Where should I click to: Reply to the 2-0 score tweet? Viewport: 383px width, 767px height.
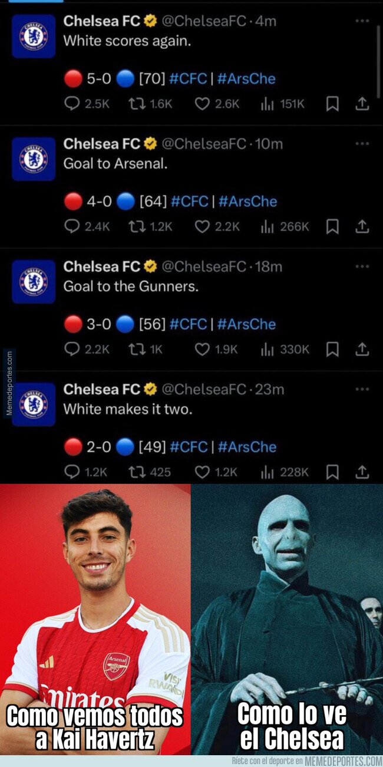coord(85,472)
